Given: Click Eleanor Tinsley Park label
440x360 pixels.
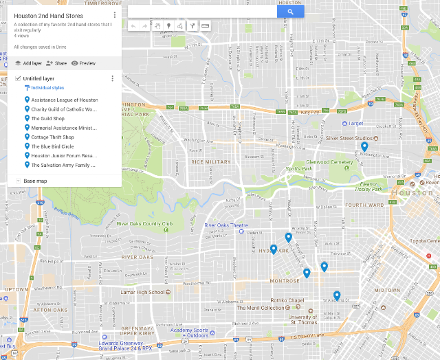Looking at the screenshot, I should [368, 186].
